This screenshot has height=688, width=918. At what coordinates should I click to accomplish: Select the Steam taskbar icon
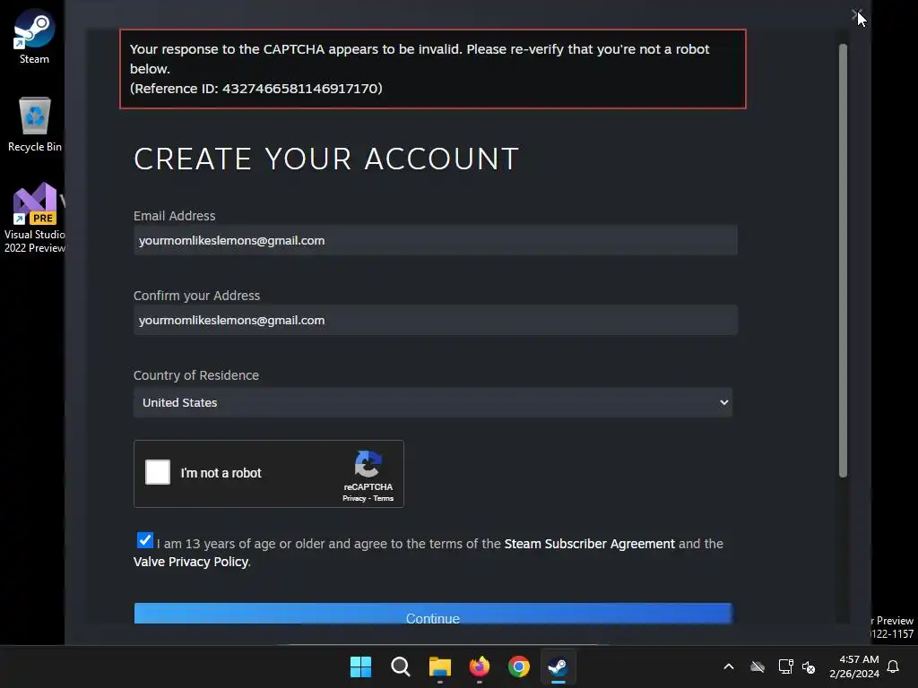point(558,666)
